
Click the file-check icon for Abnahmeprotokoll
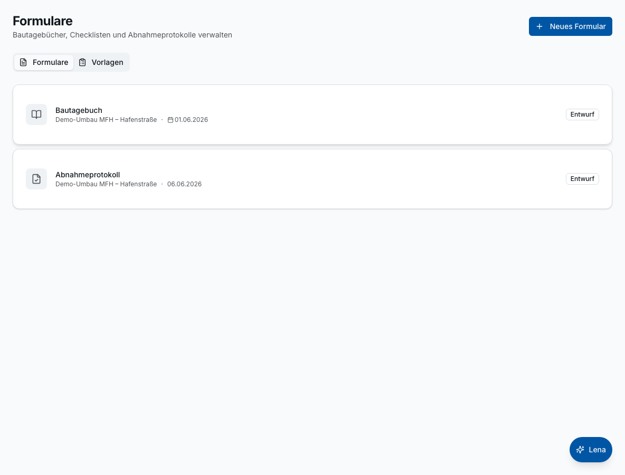(36, 179)
